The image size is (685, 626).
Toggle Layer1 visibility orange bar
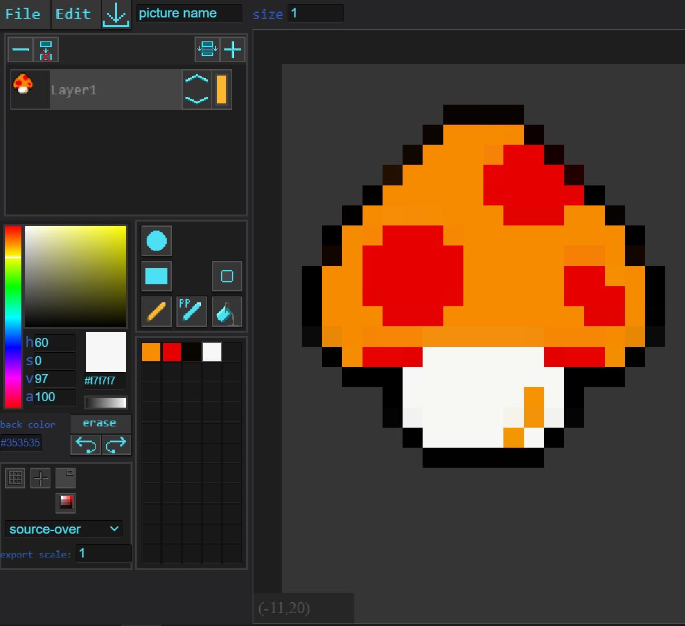pyautogui.click(x=222, y=90)
